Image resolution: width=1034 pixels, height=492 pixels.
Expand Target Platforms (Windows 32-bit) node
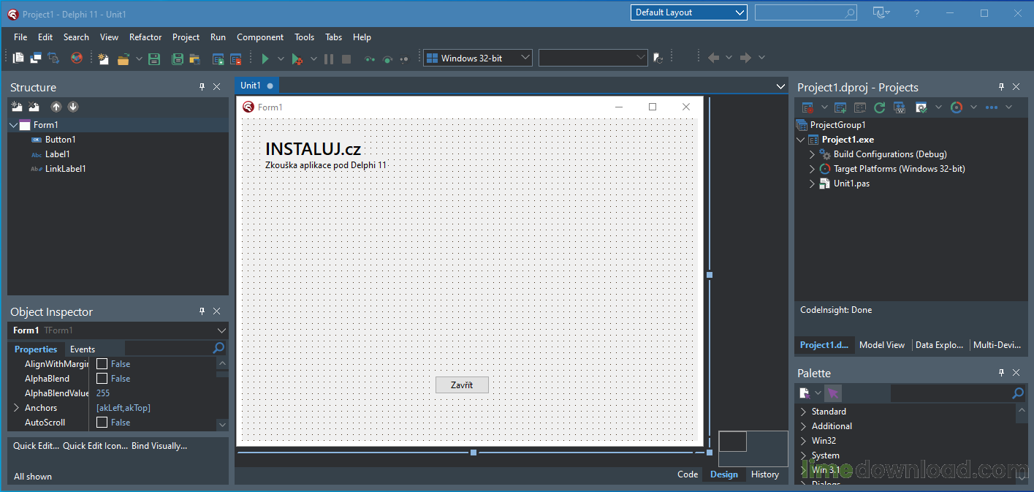812,169
